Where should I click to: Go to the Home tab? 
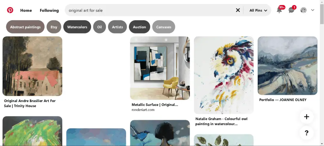point(26,10)
